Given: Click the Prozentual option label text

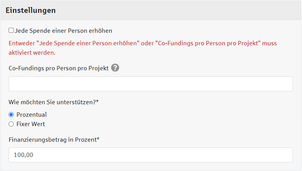Looking at the screenshot, I should click(x=32, y=115).
